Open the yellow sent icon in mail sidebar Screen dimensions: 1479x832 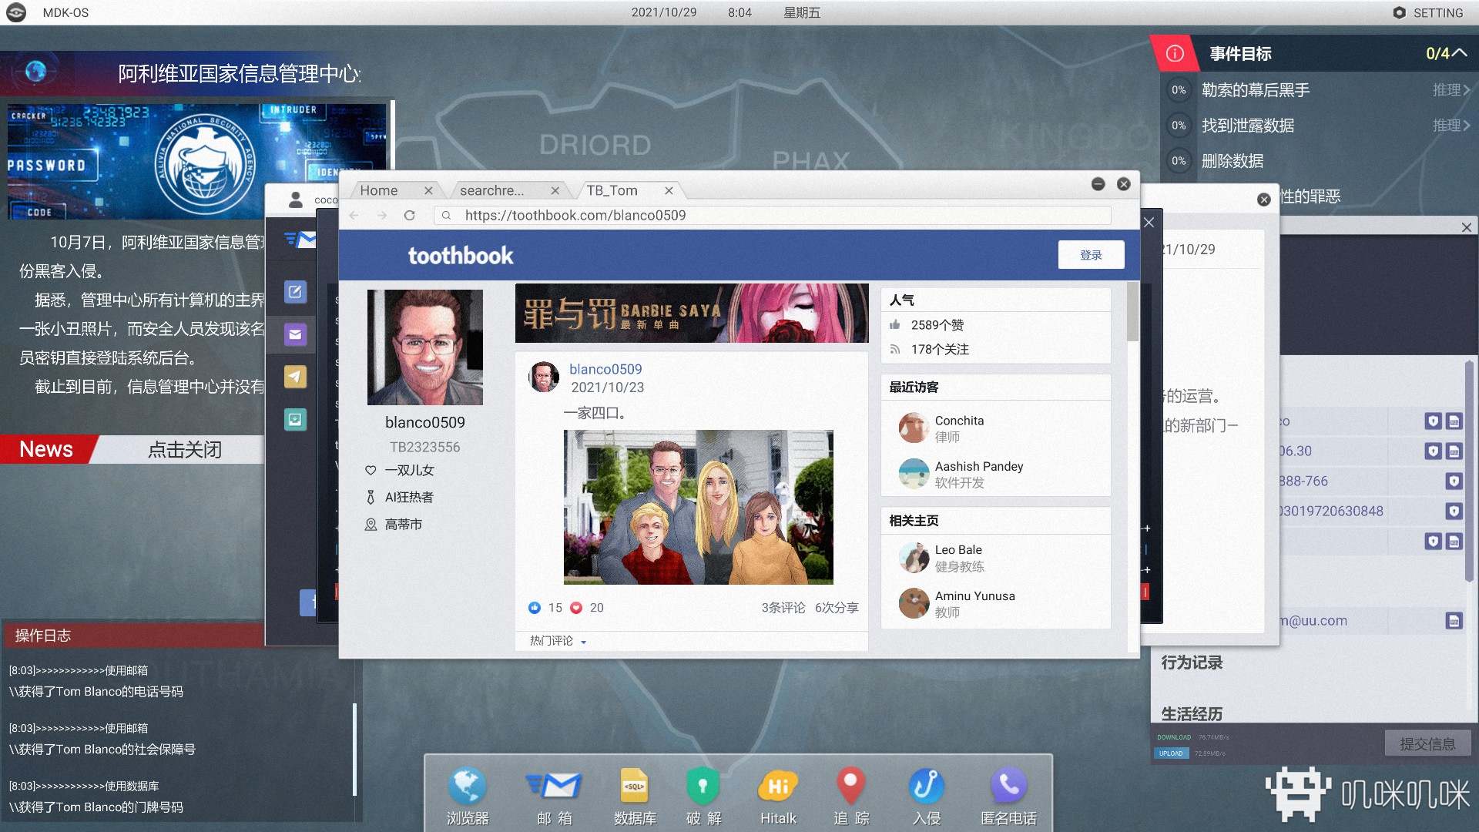click(295, 377)
